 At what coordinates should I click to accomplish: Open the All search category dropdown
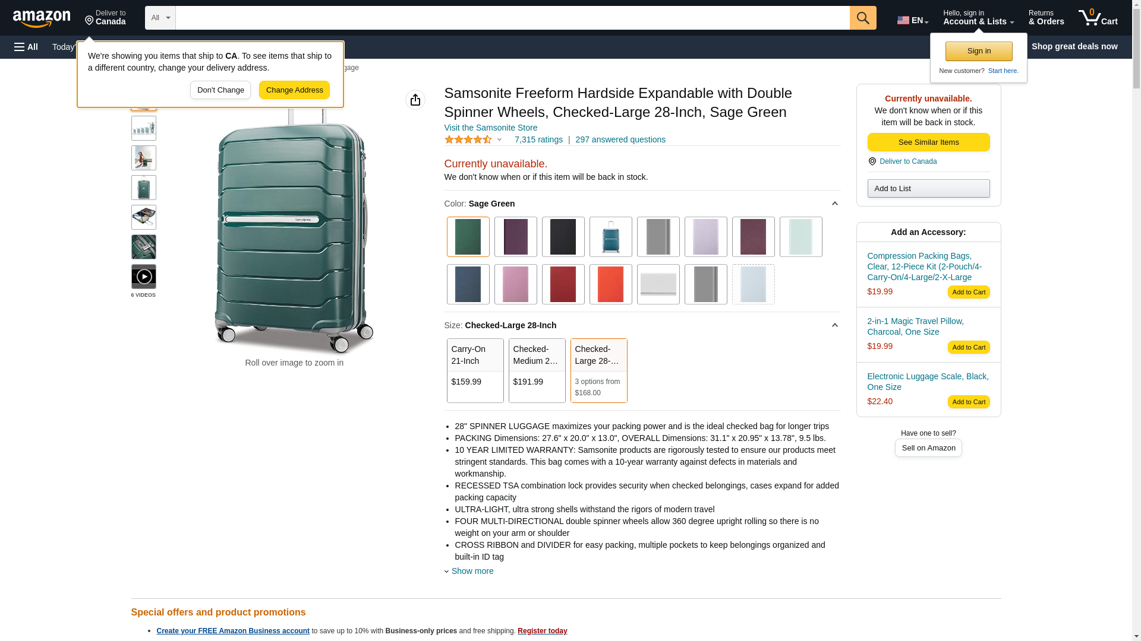160,18
